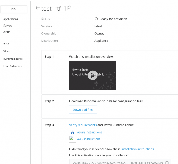Click the Ownership value 'Owned'
Image resolution: width=178 pixels, height=164 pixels.
pyautogui.click(x=99, y=34)
